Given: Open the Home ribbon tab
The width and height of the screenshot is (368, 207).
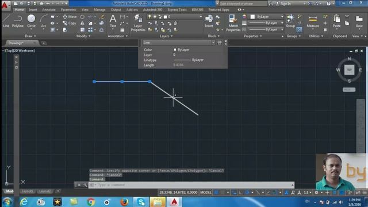Looking at the screenshot, I should pos(19,10).
